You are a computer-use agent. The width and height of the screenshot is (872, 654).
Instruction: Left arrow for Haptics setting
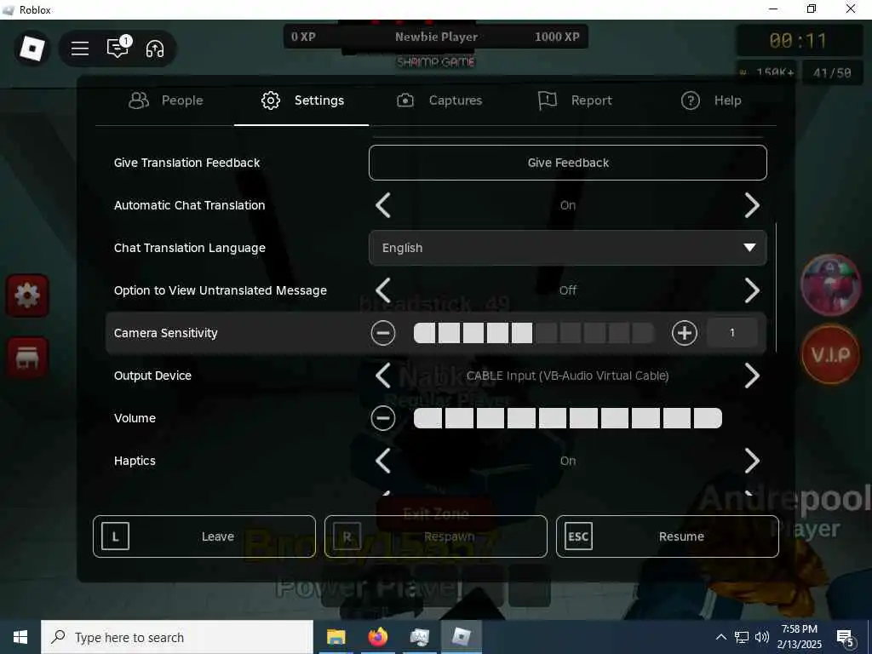pyautogui.click(x=383, y=461)
